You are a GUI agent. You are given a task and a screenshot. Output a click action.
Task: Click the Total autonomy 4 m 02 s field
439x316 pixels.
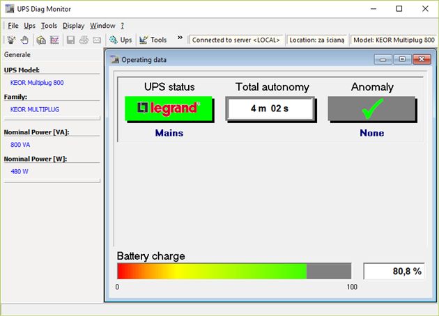[270, 109]
